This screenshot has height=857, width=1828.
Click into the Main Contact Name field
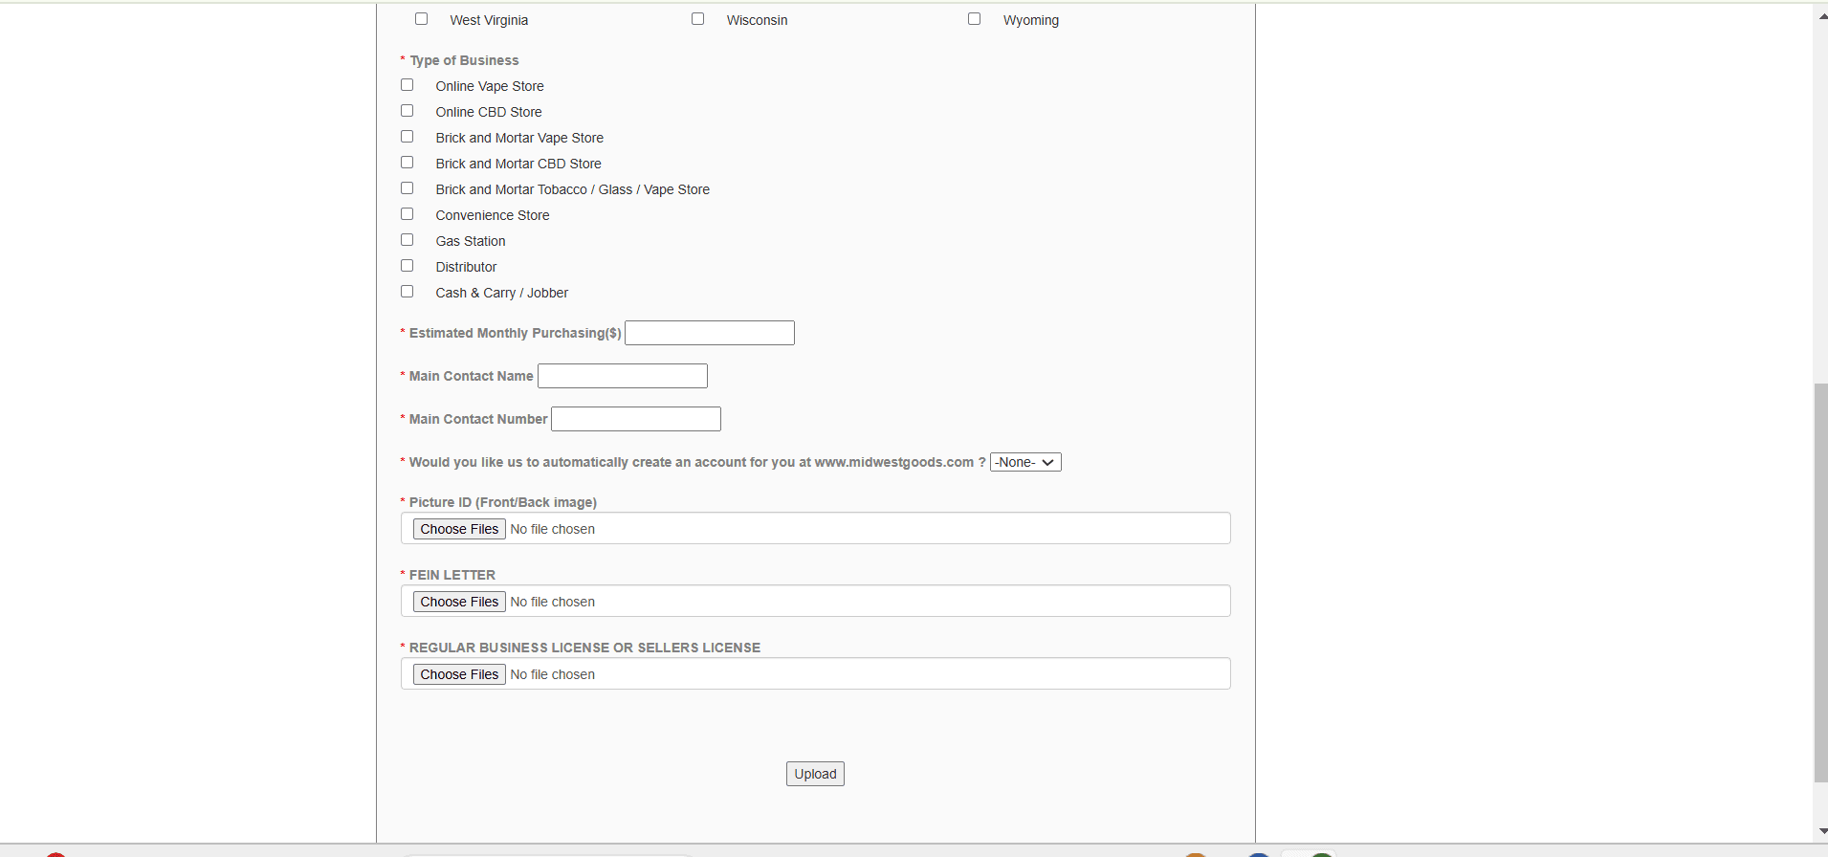click(x=623, y=376)
